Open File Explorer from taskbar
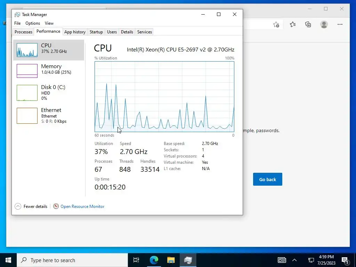356x267 pixels. coord(171,260)
